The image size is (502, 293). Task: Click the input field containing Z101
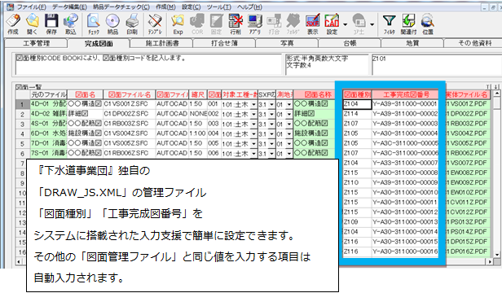(437, 65)
